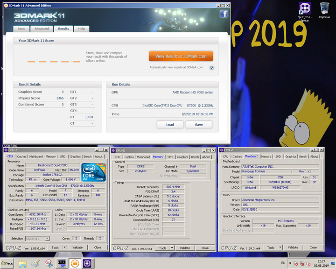This screenshot has height=269, width=336.
Task: Switch to the Advanced tab in 3DMark
Action: tap(42, 29)
